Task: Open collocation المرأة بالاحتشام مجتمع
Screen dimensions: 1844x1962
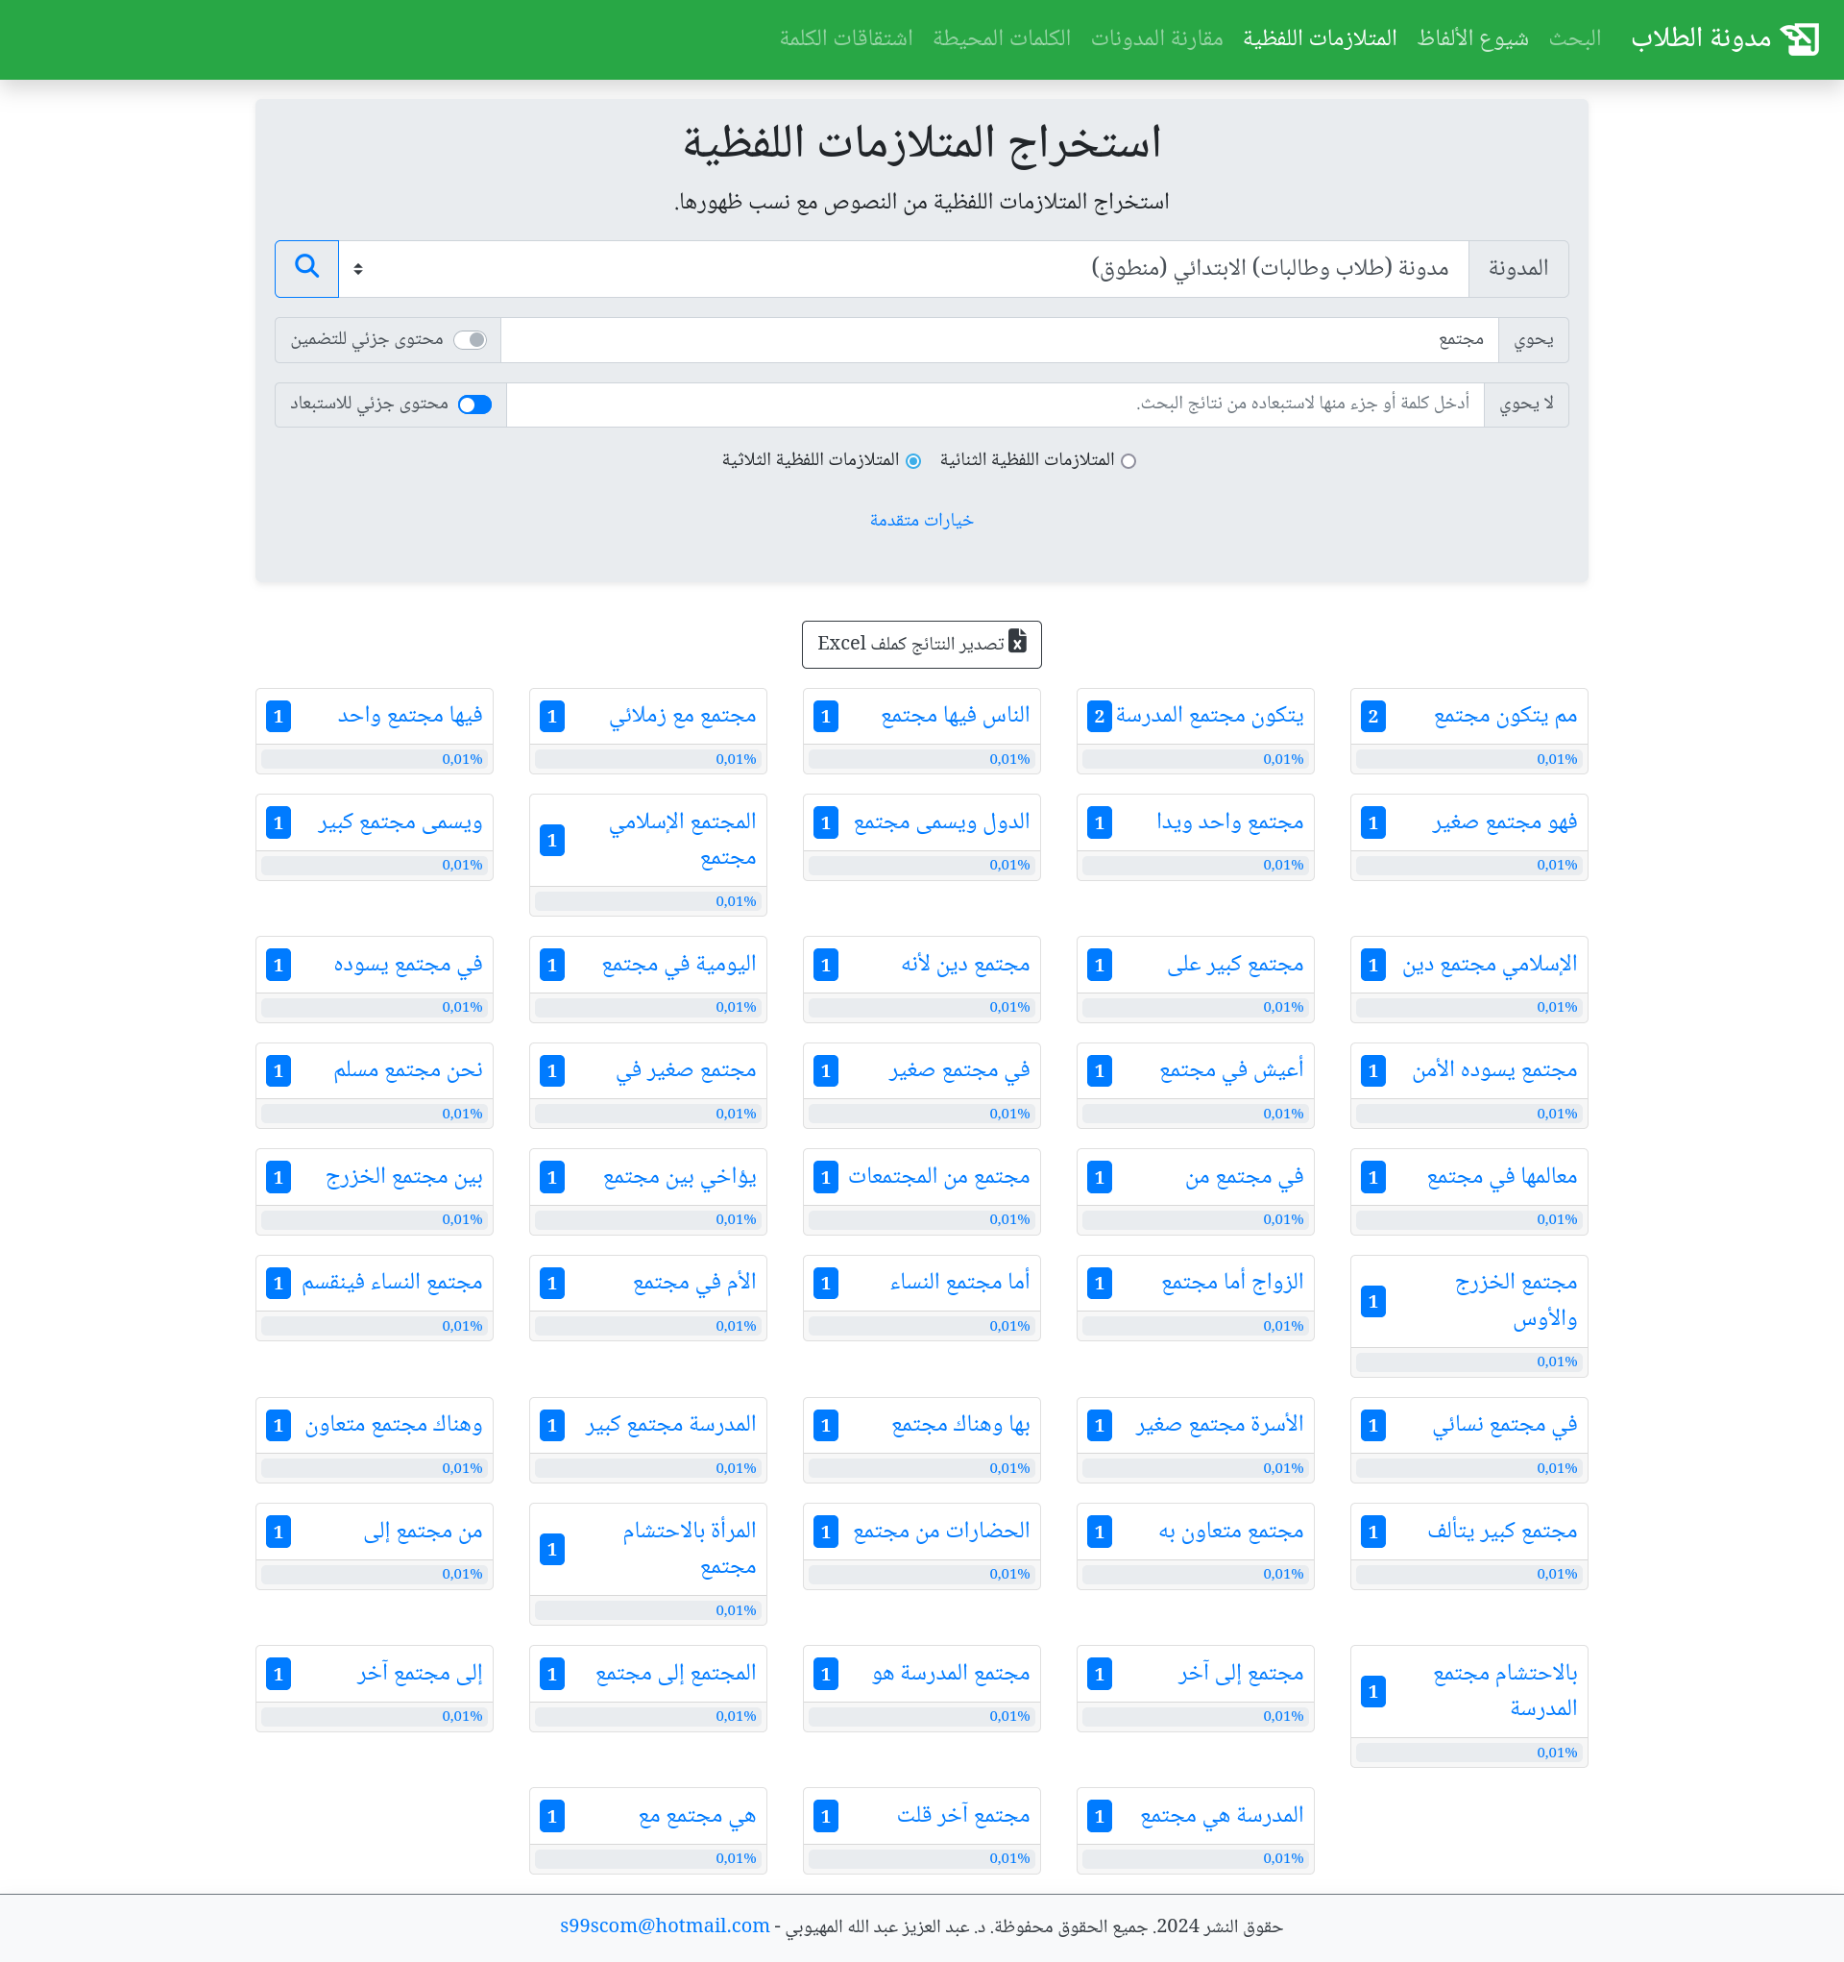Action: 689,1550
